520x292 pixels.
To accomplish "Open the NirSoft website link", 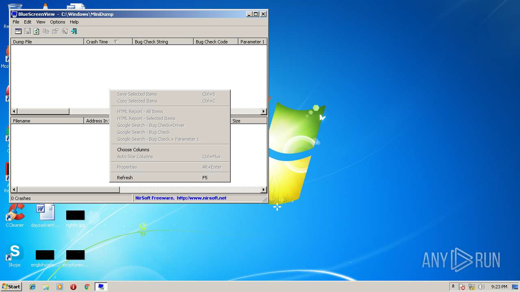I will pyautogui.click(x=201, y=198).
